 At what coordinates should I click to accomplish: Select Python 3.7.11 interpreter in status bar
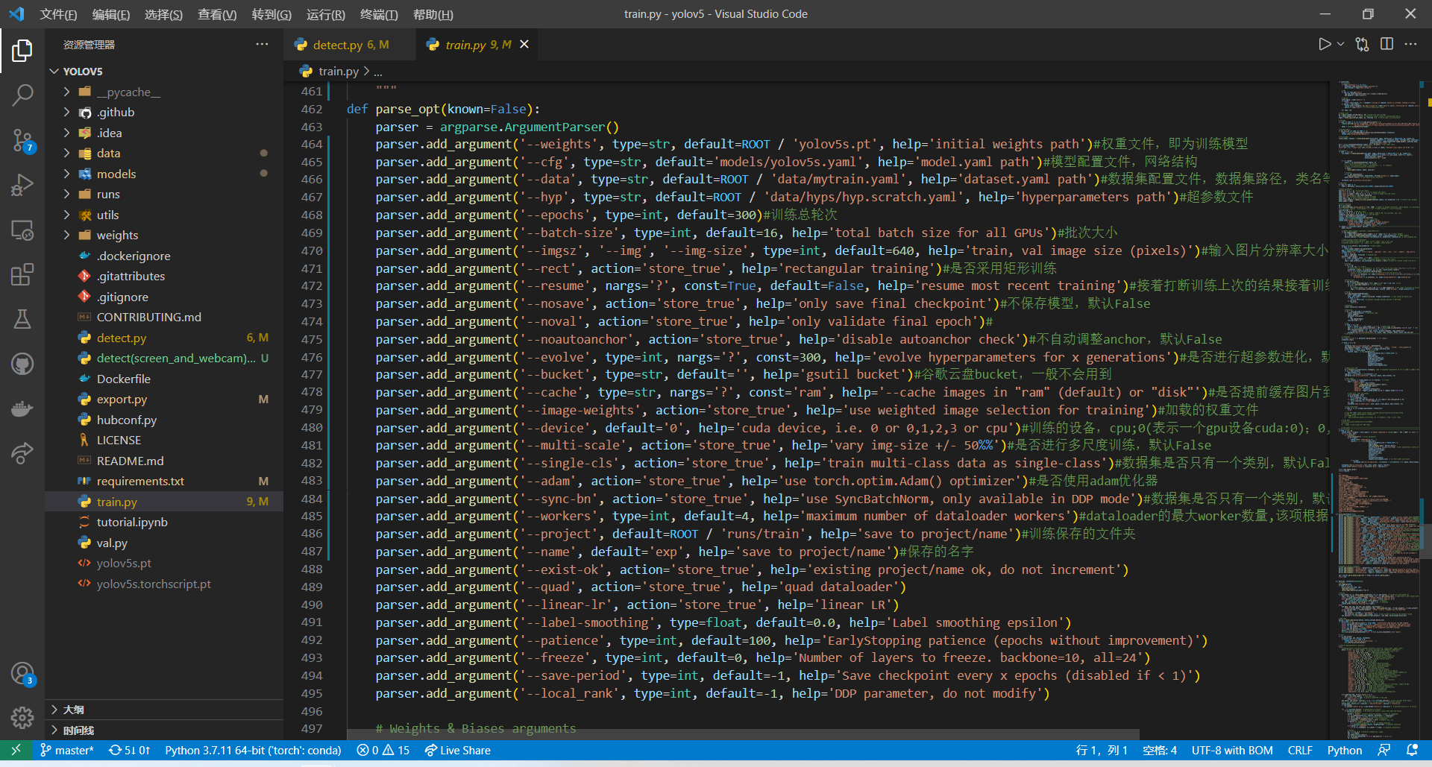(x=253, y=750)
